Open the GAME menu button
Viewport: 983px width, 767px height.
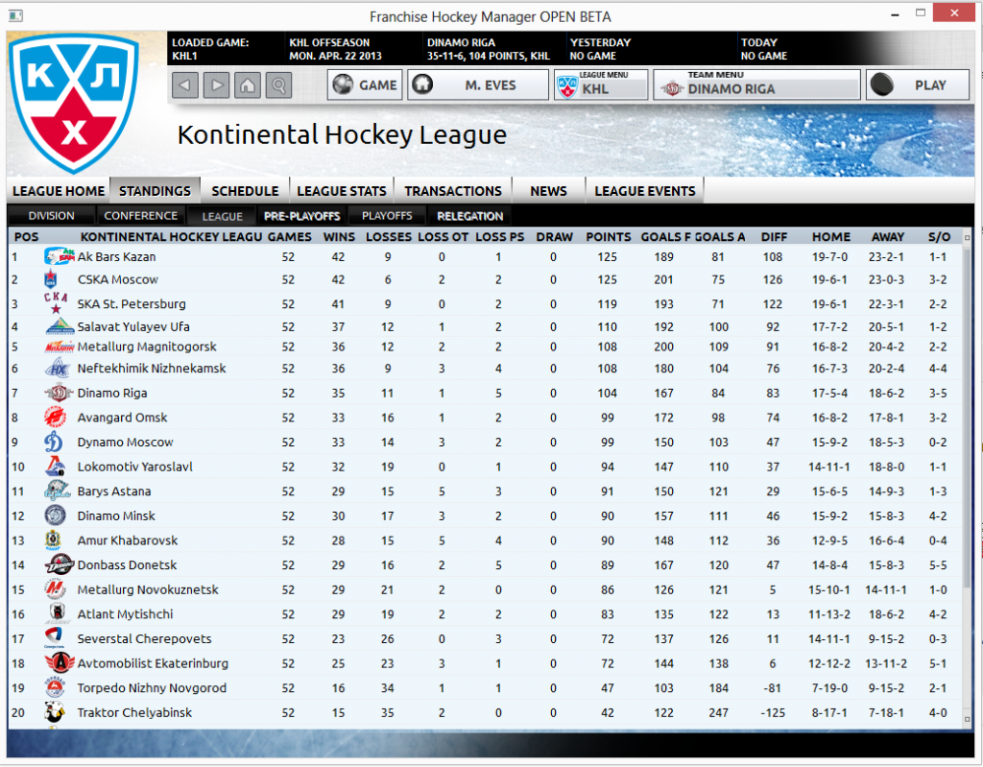(x=365, y=84)
